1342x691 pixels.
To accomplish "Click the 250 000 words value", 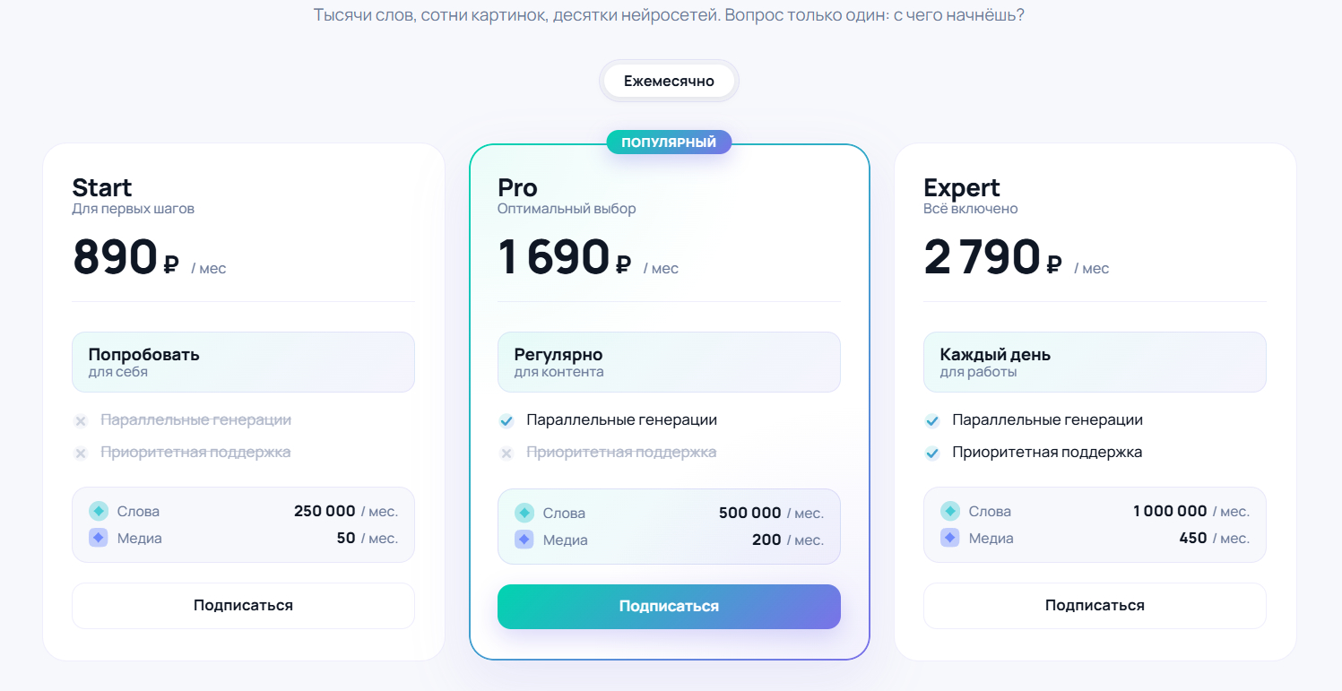I will pyautogui.click(x=325, y=512).
